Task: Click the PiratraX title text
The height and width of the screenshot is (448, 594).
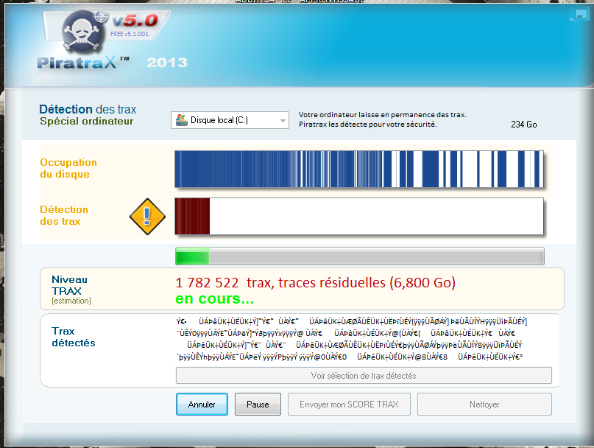Action: tap(83, 62)
